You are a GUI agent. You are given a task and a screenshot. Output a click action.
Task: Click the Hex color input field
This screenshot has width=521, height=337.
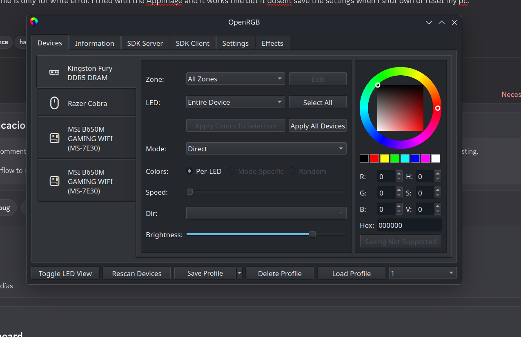click(x=409, y=225)
